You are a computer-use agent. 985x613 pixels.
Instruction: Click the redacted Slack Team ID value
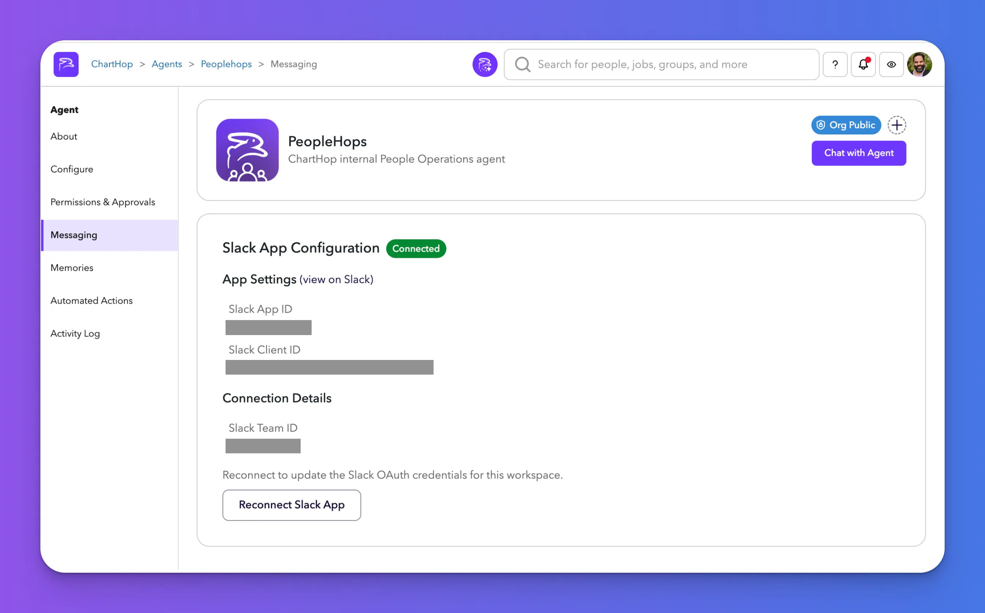[x=263, y=446]
